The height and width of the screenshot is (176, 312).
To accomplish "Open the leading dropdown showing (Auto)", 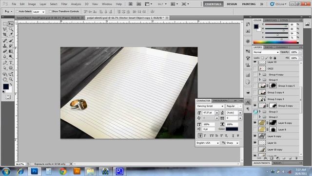I will tap(240, 113).
